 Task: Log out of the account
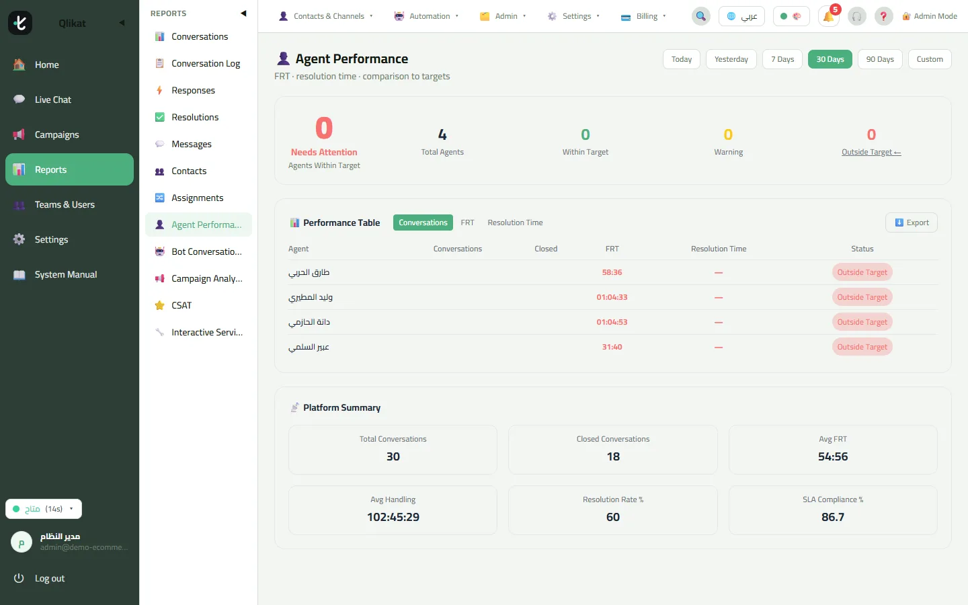point(69,578)
